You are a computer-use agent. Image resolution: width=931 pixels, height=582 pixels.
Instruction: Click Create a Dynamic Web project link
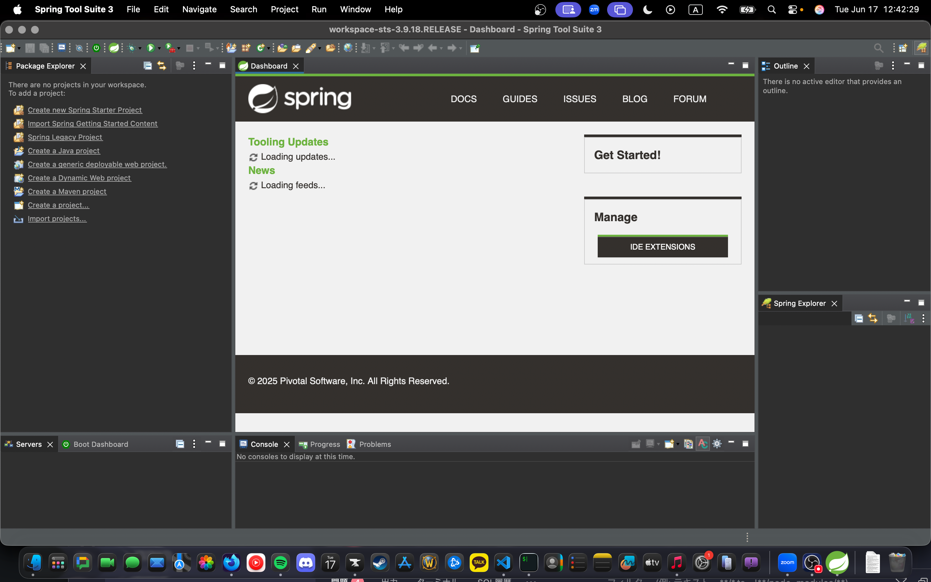pyautogui.click(x=79, y=178)
